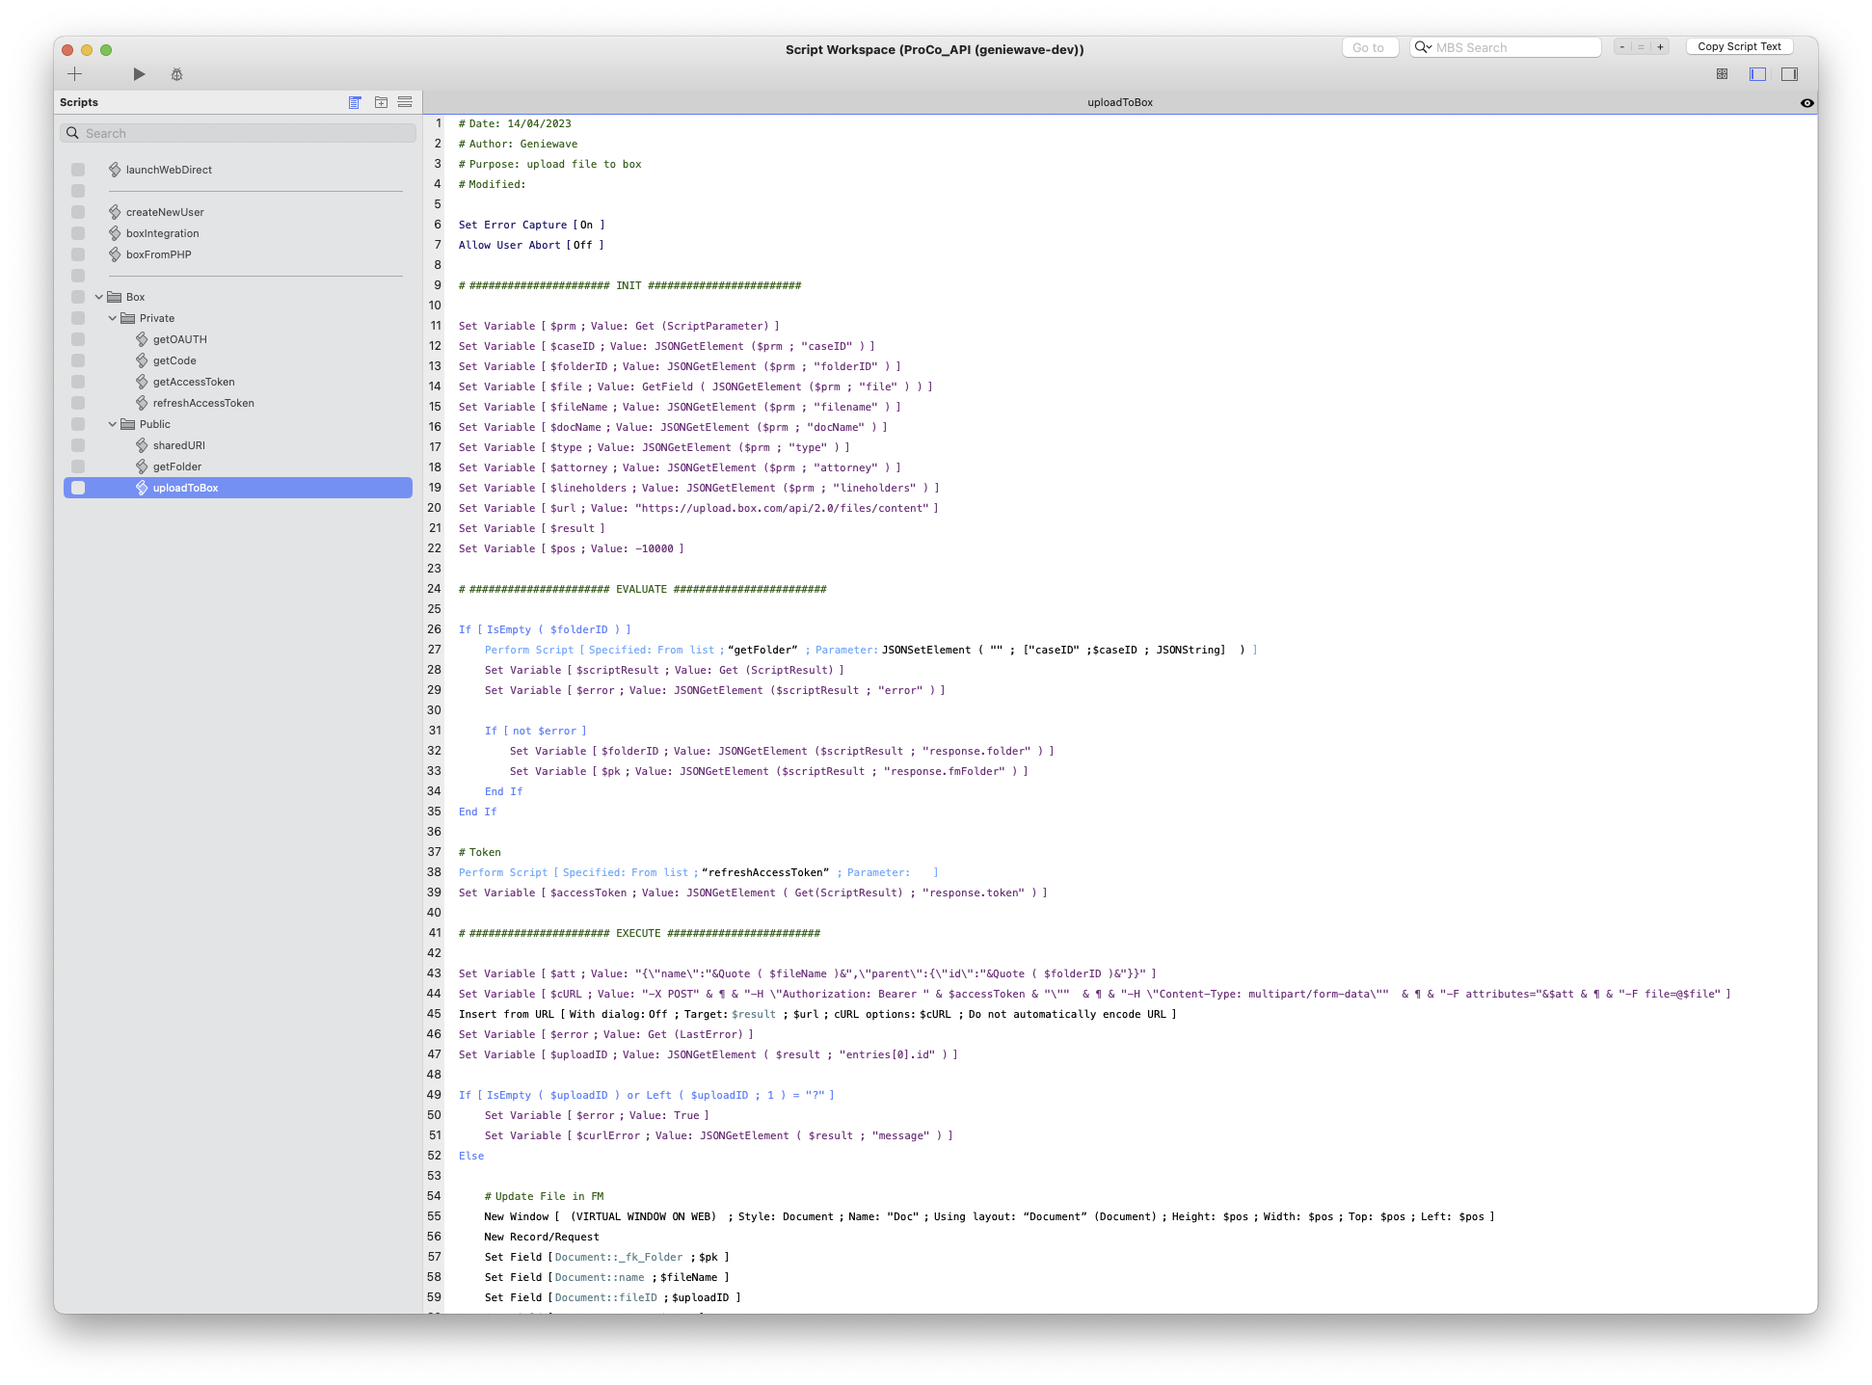Check the box next to getOAUTH script
Screen dimensions: 1872x1385
78,339
